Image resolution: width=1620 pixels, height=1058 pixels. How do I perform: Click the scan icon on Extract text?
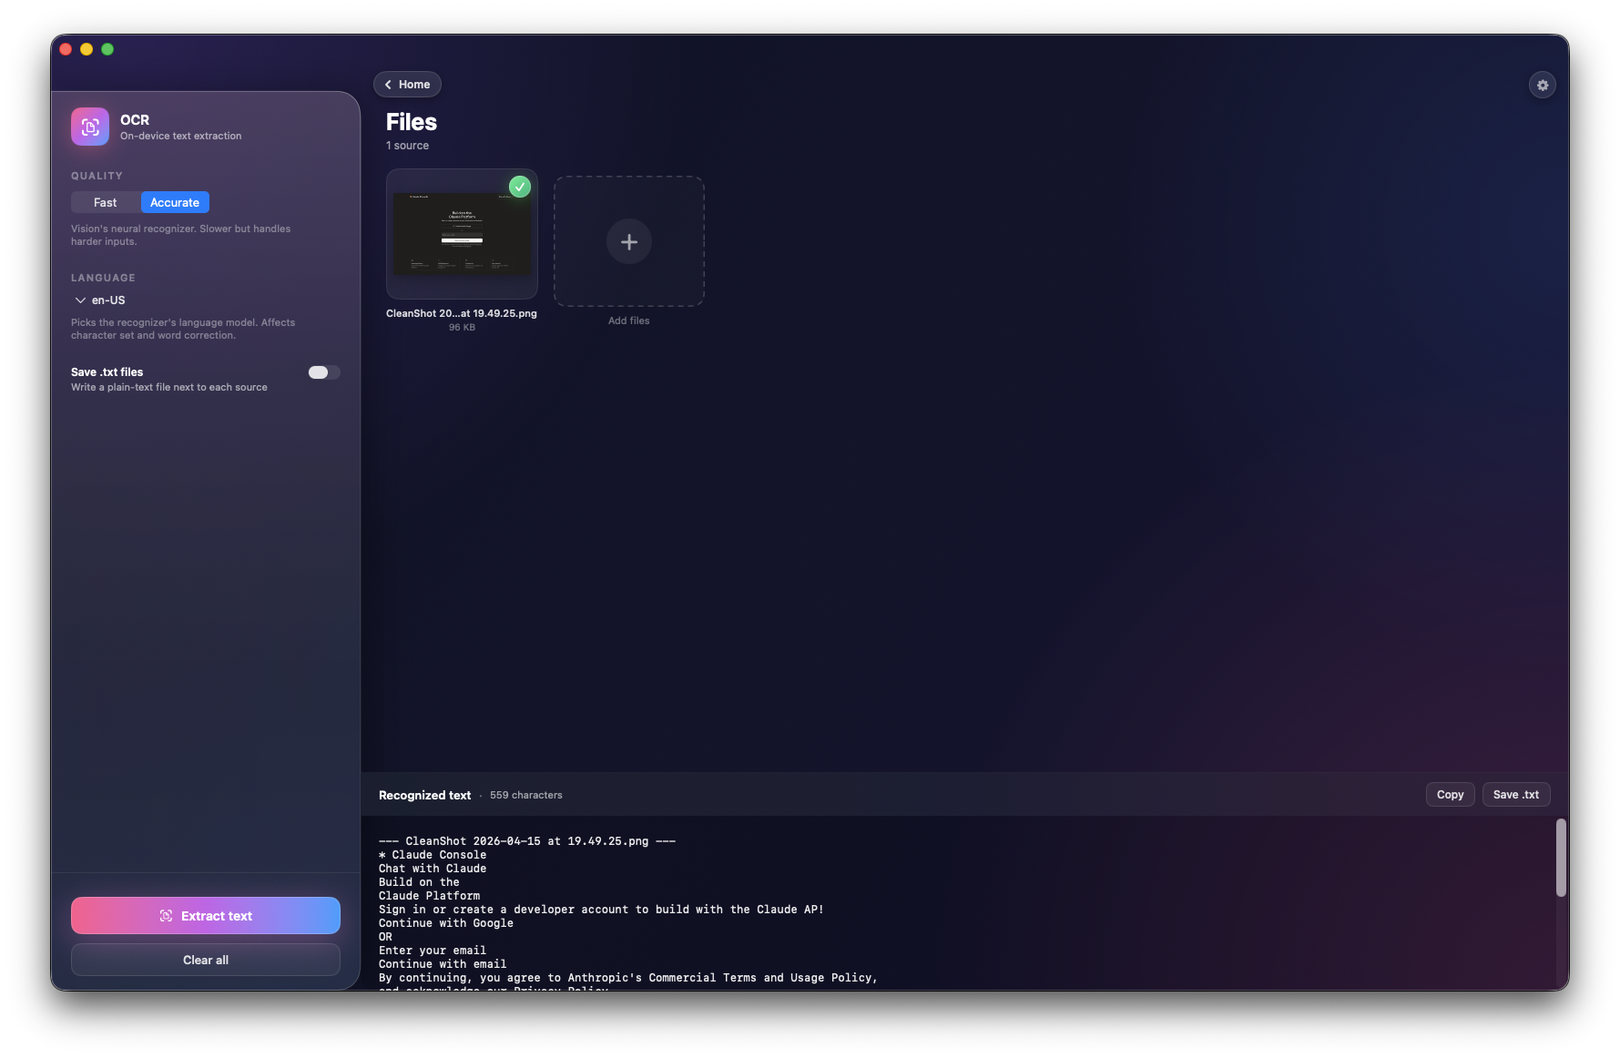(x=166, y=916)
